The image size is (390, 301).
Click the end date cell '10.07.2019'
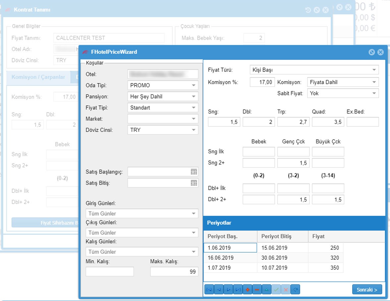point(283,268)
